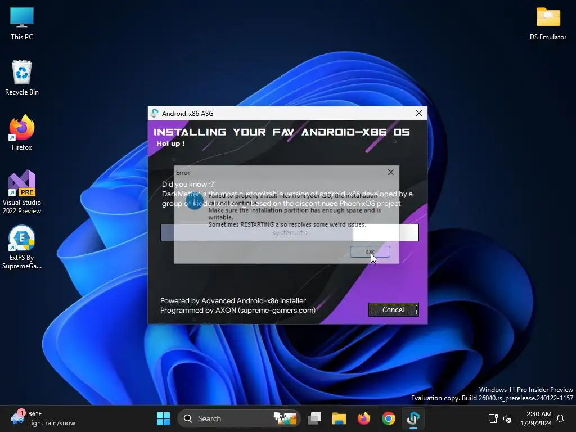The height and width of the screenshot is (432, 576).
Task: Click the muted volume tray icon
Action: (507, 418)
